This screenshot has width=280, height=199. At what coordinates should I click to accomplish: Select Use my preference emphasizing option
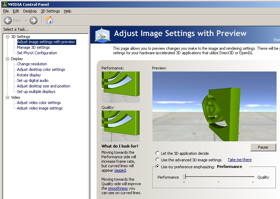[x=157, y=167]
